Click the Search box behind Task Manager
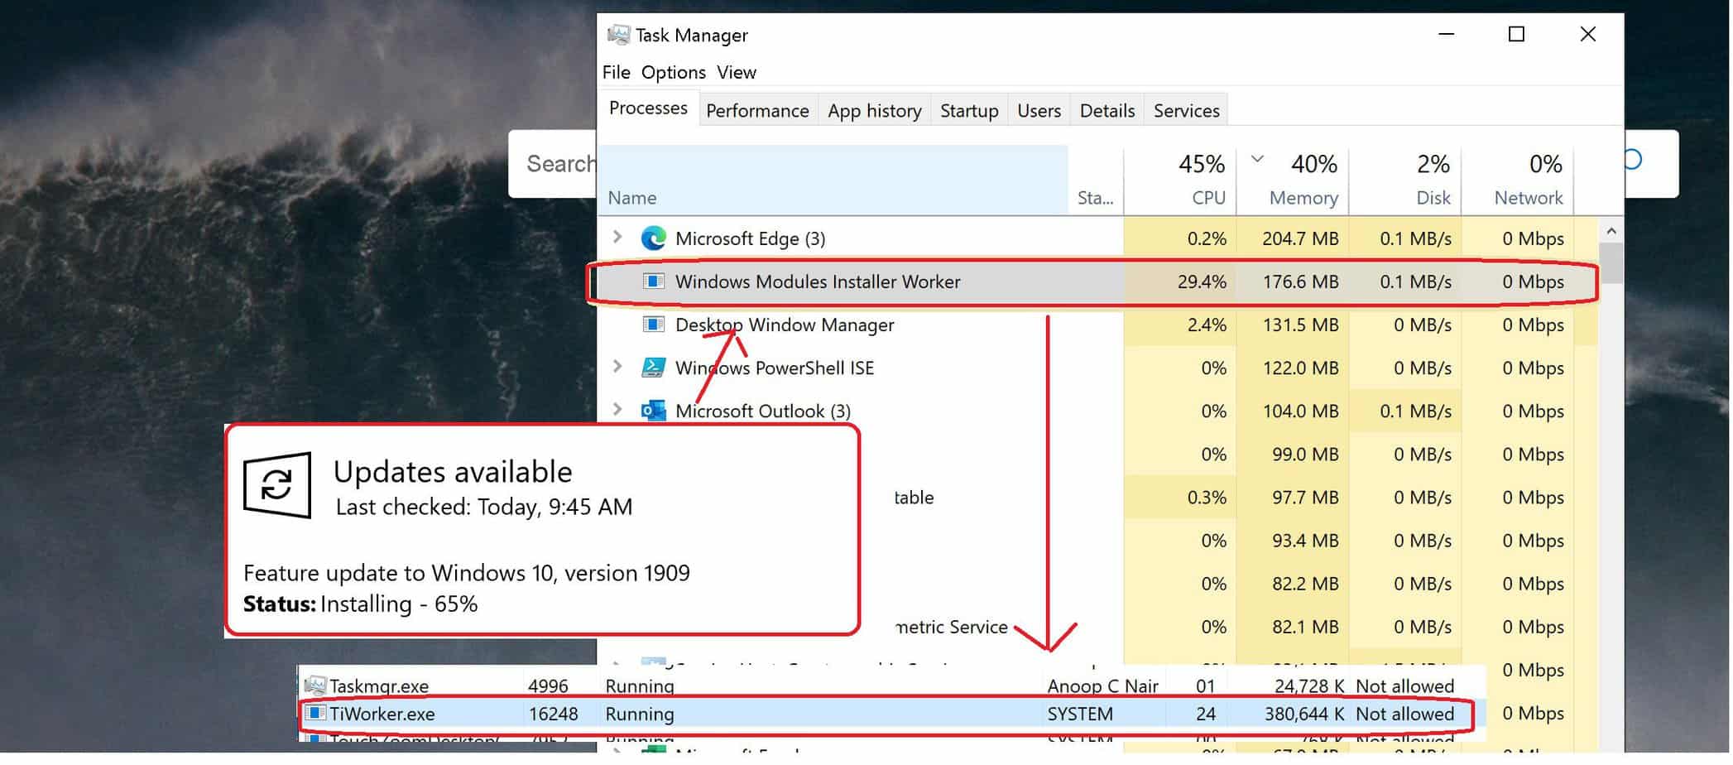Viewport: 1733px width, 765px height. click(552, 164)
